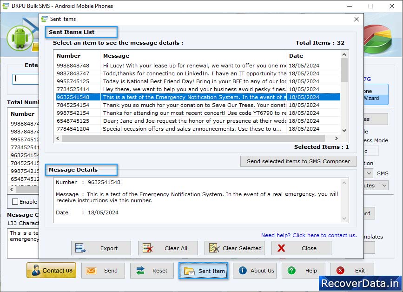Toggle the Enable checkbox in main window
This screenshot has height=292, width=403.
click(x=15, y=202)
